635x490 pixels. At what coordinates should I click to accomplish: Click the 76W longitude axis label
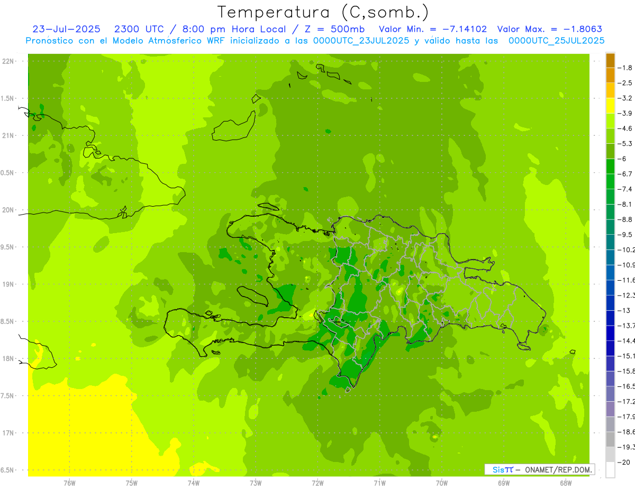tap(69, 483)
